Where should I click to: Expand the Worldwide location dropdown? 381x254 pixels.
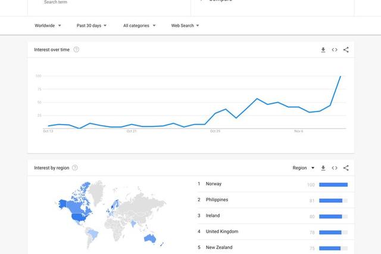pos(47,26)
